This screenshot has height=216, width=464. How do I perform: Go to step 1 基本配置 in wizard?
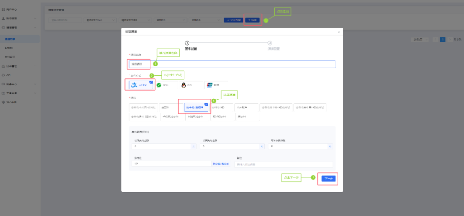188,43
